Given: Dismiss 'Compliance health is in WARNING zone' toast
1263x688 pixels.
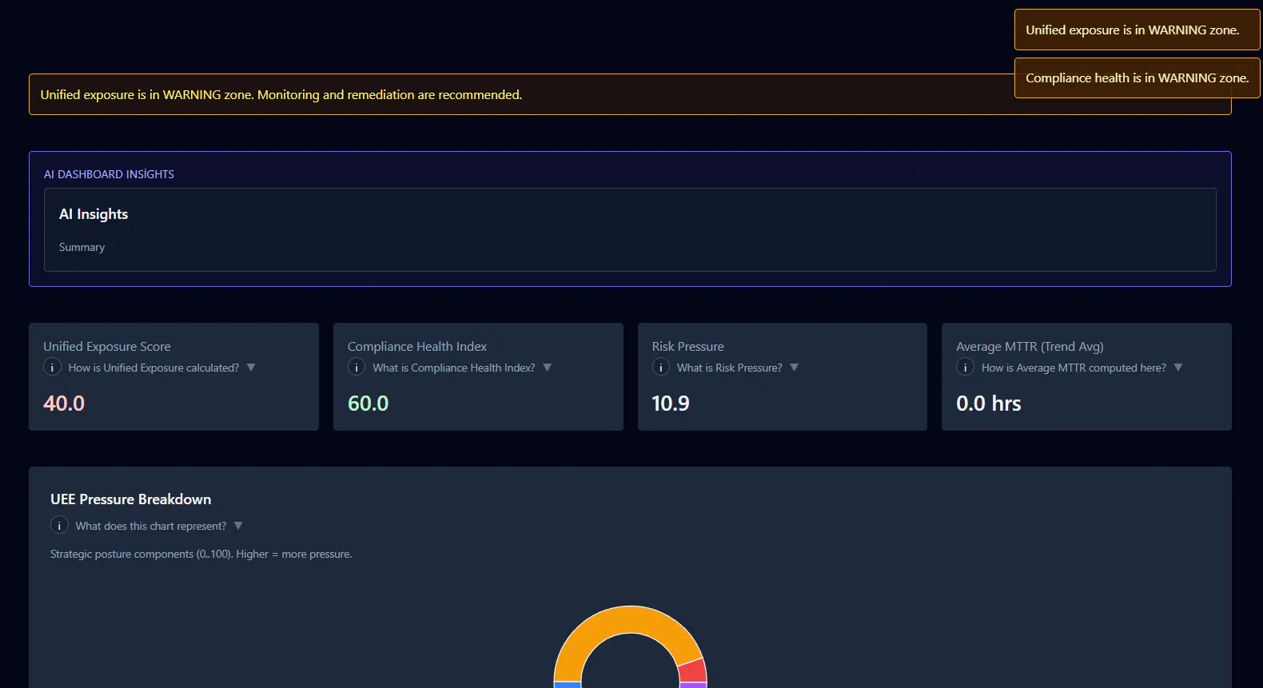Looking at the screenshot, I should [1137, 78].
